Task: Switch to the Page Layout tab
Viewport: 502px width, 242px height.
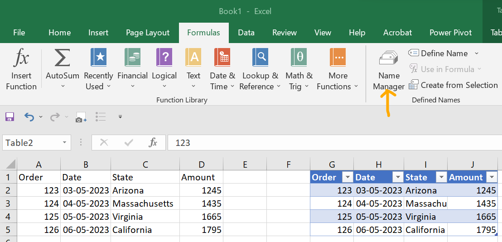Action: (x=148, y=33)
